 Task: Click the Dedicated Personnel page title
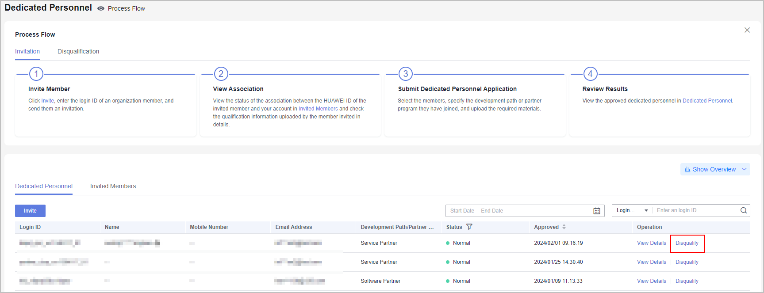click(x=48, y=8)
